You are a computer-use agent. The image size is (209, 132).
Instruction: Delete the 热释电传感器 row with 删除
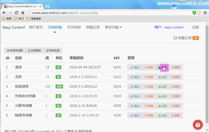click(x=176, y=96)
